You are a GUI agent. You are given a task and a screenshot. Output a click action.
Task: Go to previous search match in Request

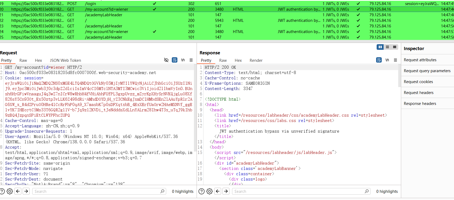click(x=18, y=191)
